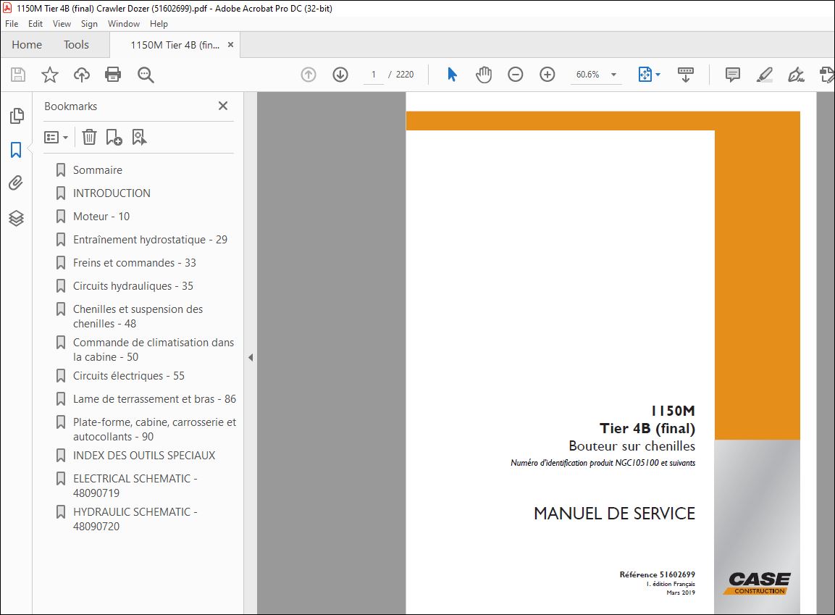
Task: Open zoom level 60.6% dropdown
Action: [x=614, y=75]
